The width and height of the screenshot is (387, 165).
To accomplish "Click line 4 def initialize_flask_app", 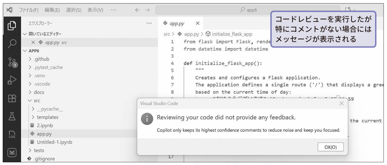I will 223,64.
